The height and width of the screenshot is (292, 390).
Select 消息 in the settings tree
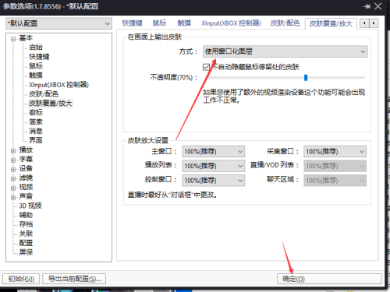click(36, 131)
